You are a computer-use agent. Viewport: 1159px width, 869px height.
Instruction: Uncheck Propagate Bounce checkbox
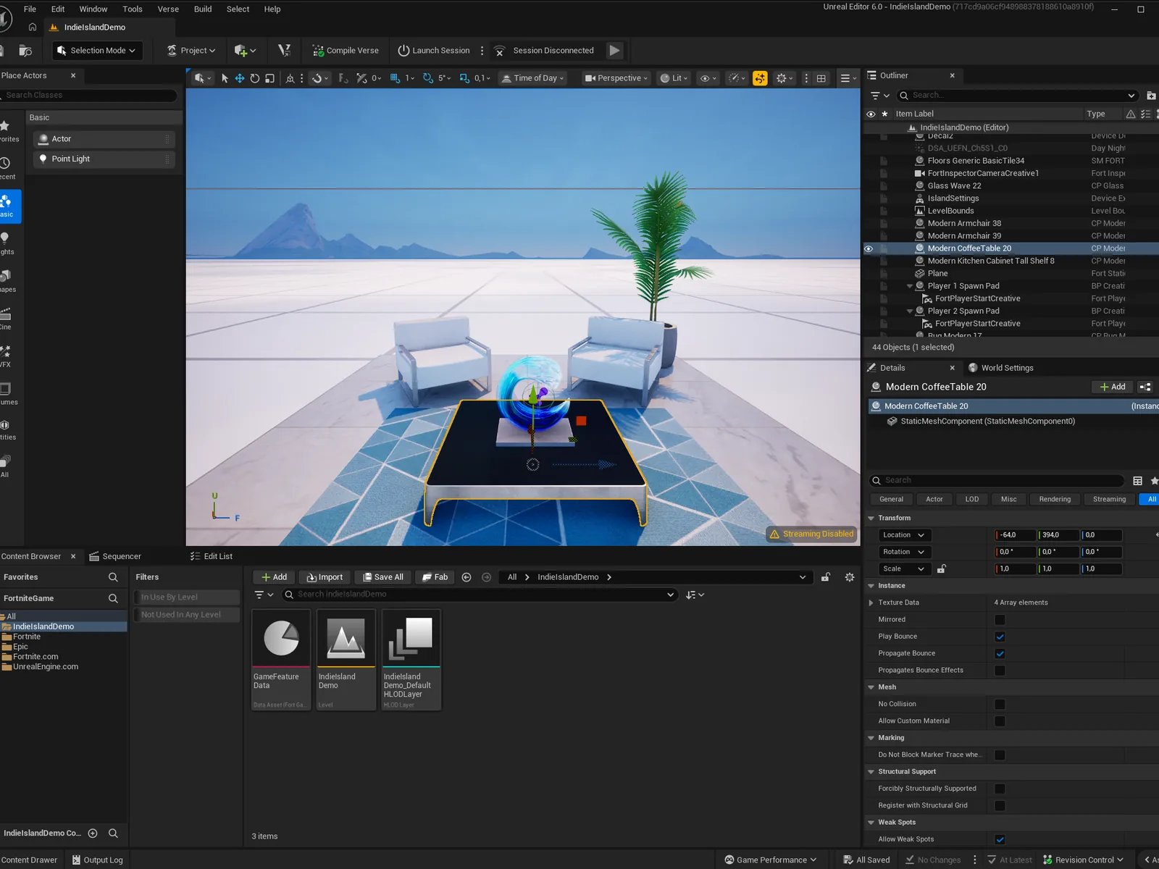coord(1000,653)
